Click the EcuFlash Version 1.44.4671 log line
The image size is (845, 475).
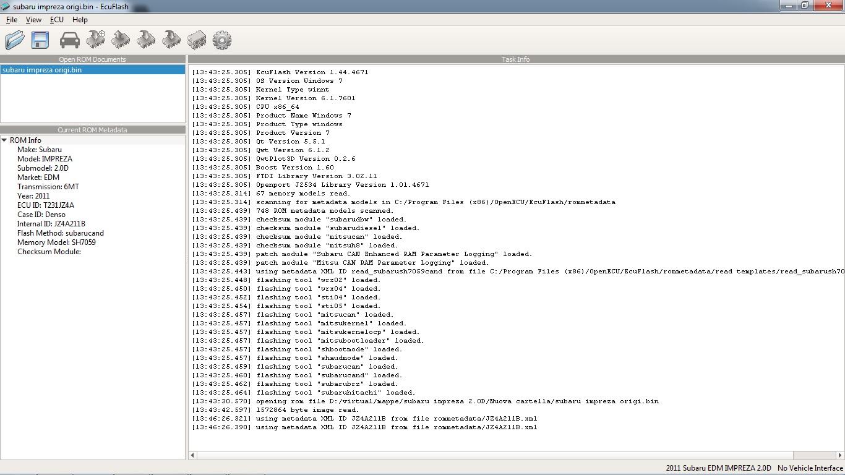(x=280, y=72)
